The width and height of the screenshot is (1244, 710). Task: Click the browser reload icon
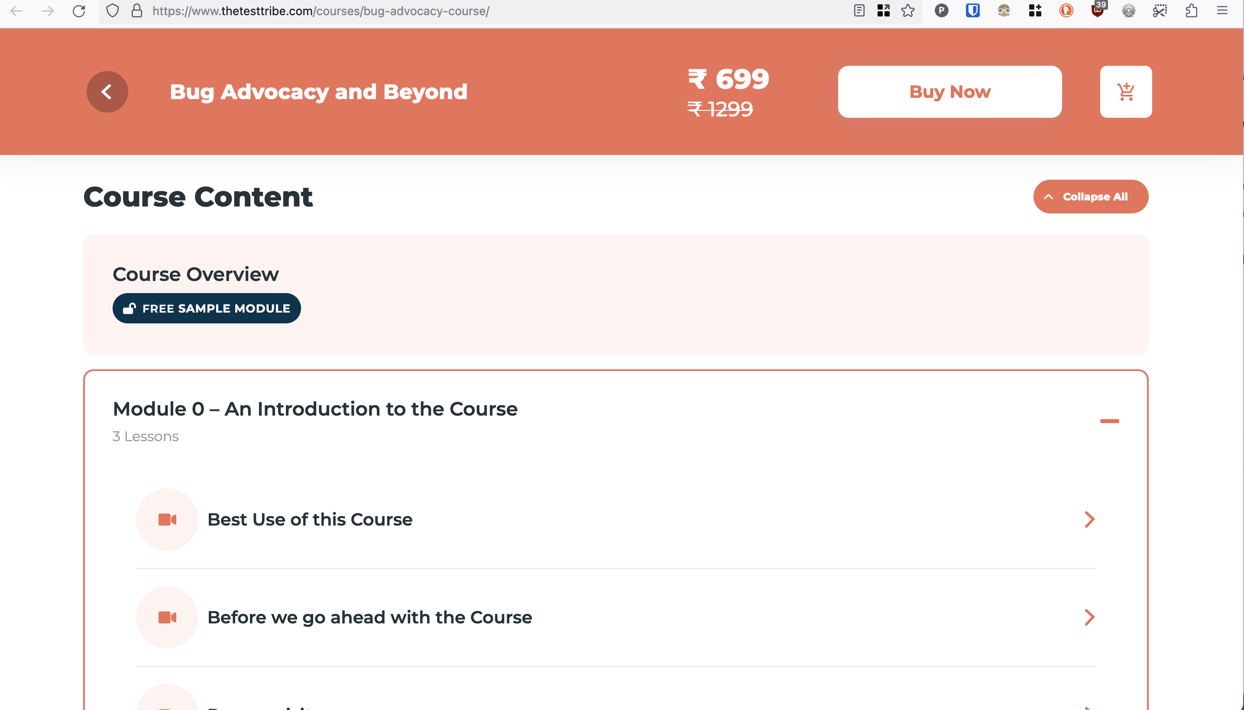coord(79,11)
